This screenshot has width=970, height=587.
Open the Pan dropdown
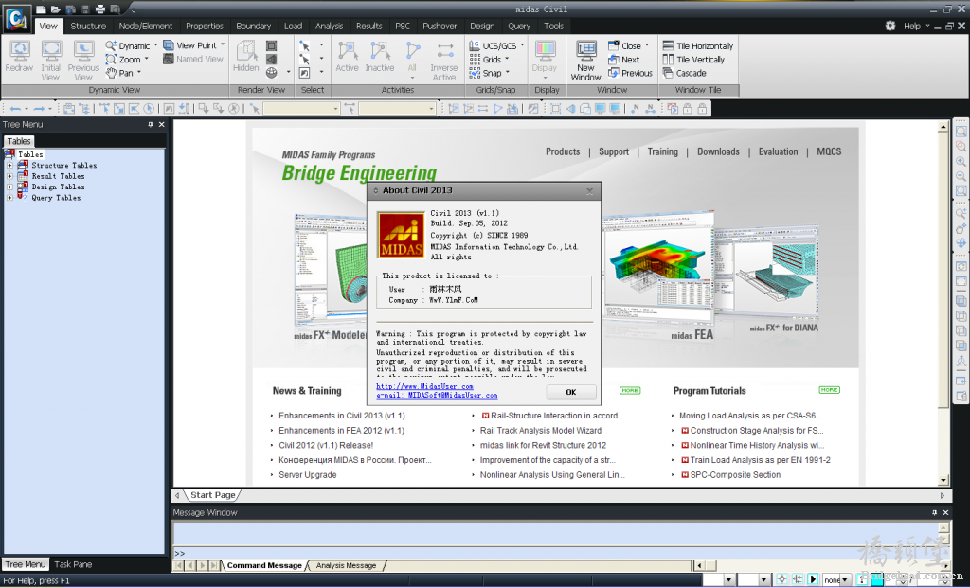tap(139, 72)
